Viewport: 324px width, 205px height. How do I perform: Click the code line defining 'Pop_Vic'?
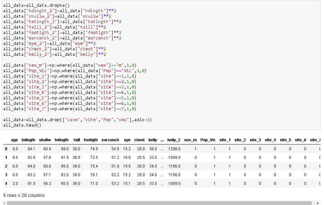(75, 71)
